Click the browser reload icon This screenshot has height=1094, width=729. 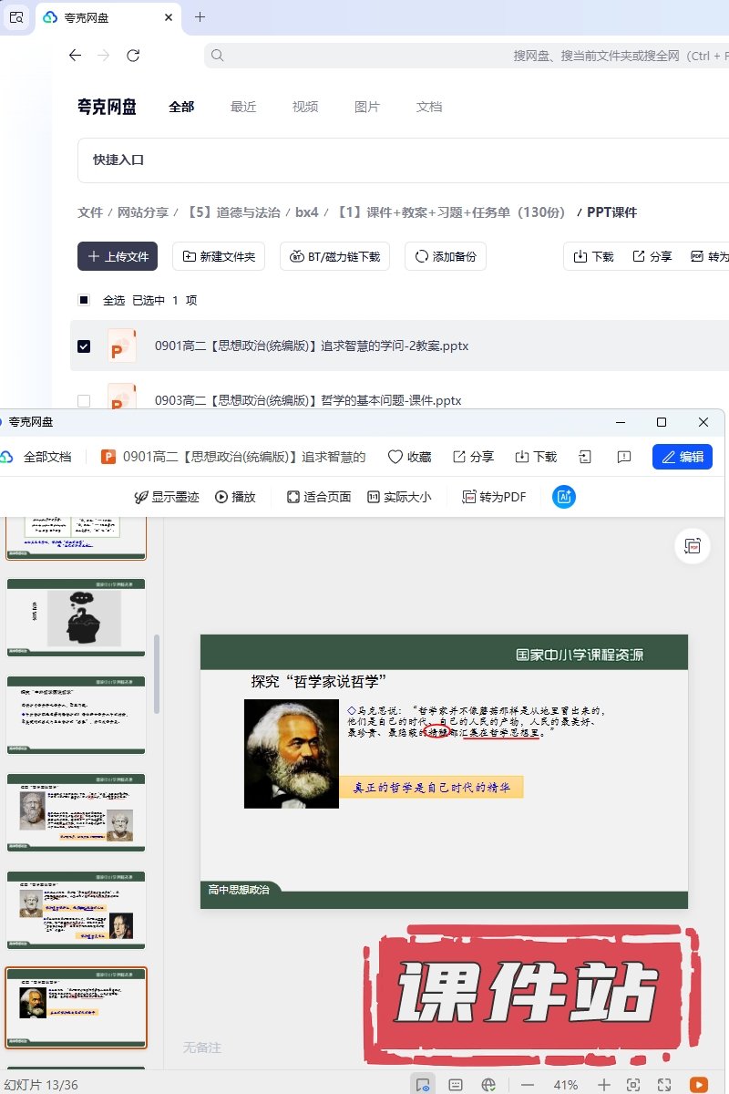click(133, 56)
